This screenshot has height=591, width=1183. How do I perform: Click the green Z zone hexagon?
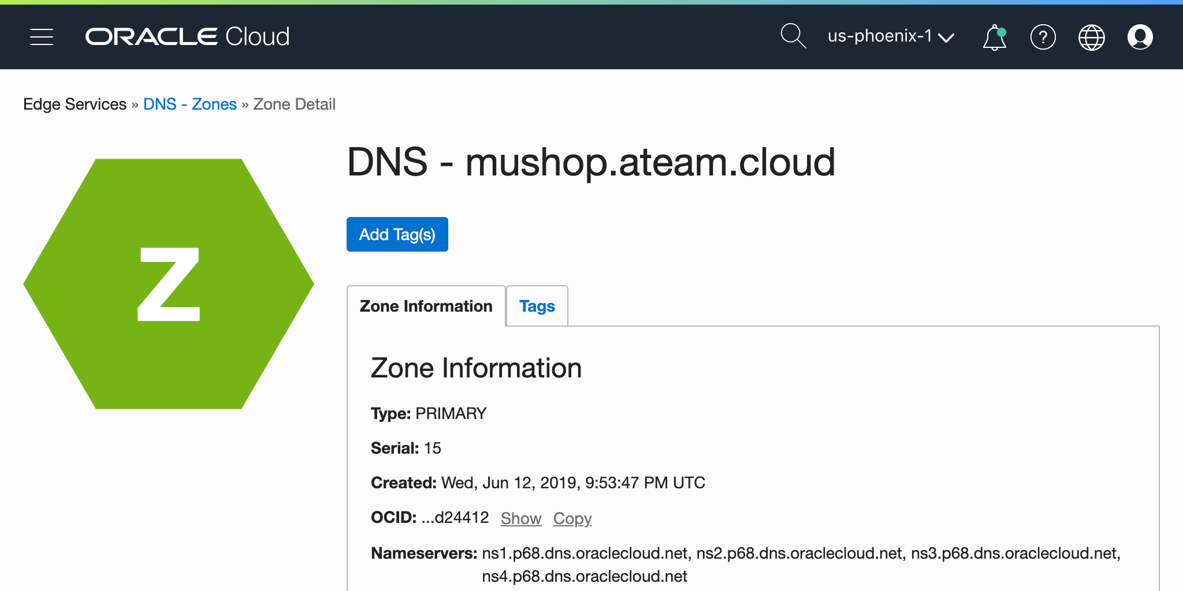pos(169,284)
